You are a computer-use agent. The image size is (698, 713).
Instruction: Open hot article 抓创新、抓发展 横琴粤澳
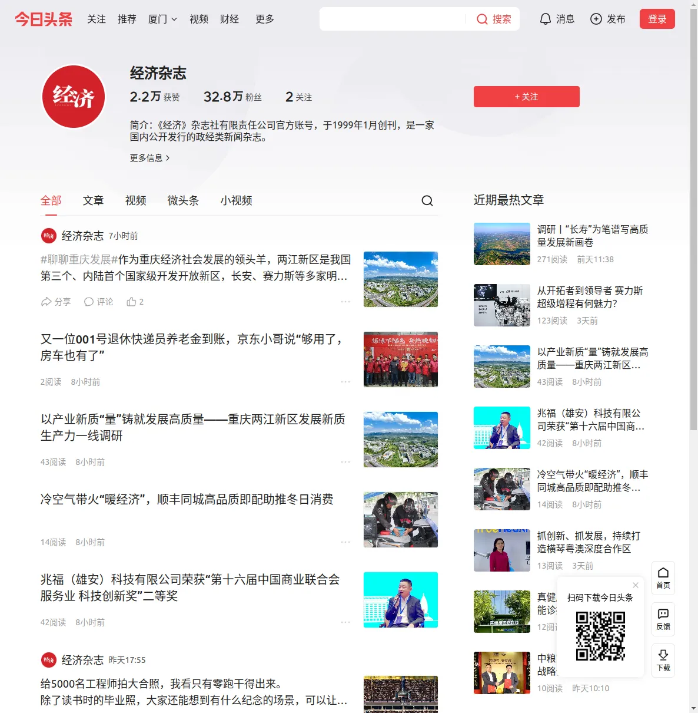(589, 542)
